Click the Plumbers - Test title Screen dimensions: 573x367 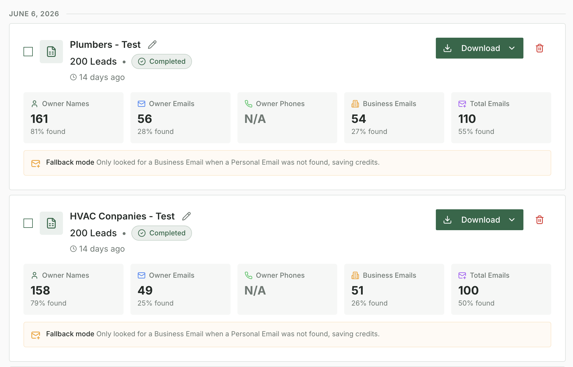[x=105, y=45]
